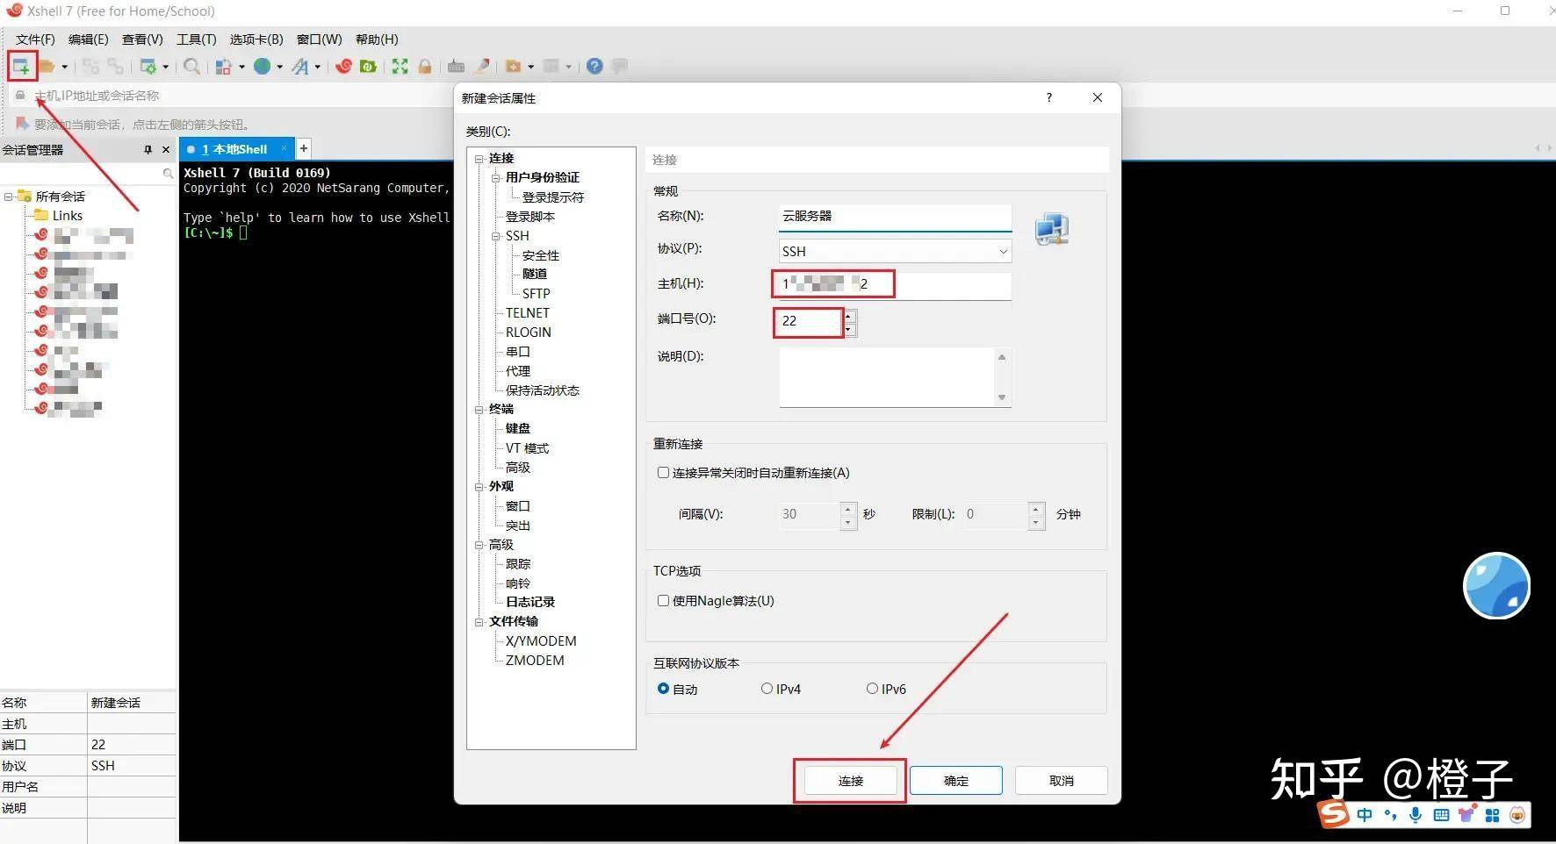1556x844 pixels.
Task: Click the 主机 host input field
Action: (895, 285)
